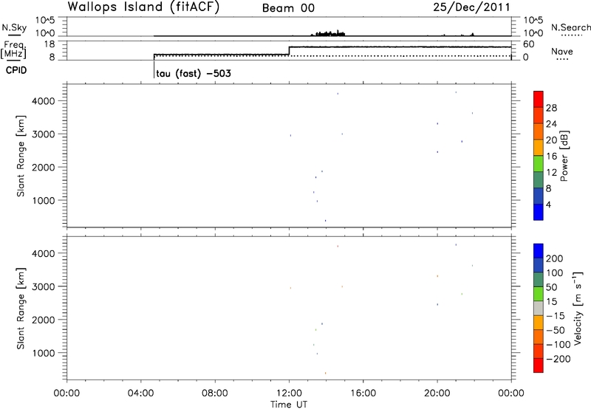Screen dimensions: 591x409
Task: Click the 1000 tick of the velocity panel
Action: click(44, 353)
